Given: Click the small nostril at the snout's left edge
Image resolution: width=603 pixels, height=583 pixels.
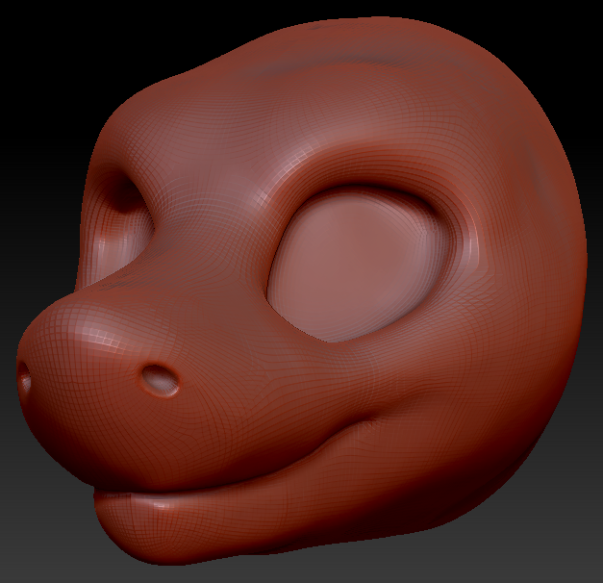Looking at the screenshot, I should point(24,382).
